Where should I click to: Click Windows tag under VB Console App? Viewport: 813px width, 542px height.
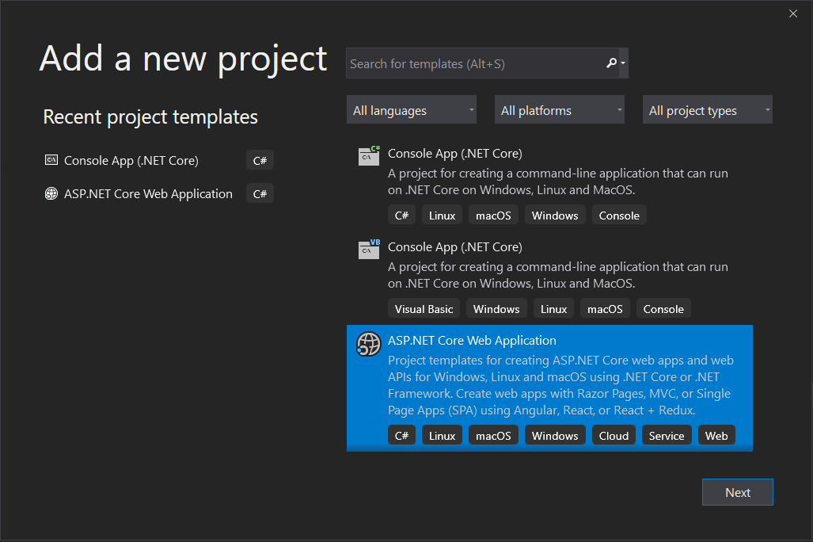tap(496, 309)
